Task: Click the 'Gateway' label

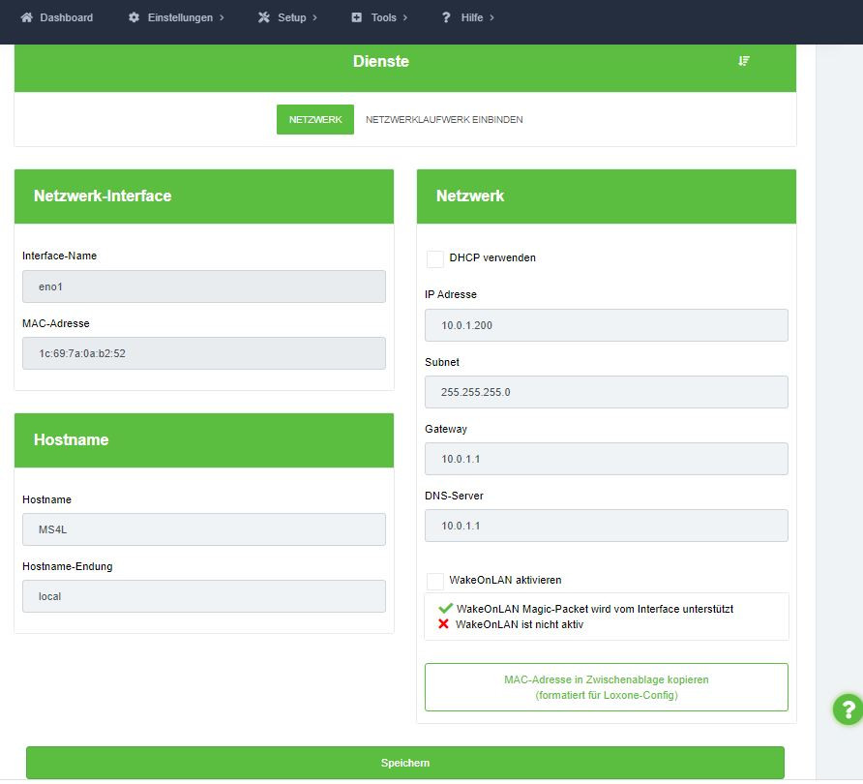Action: pyautogui.click(x=446, y=429)
